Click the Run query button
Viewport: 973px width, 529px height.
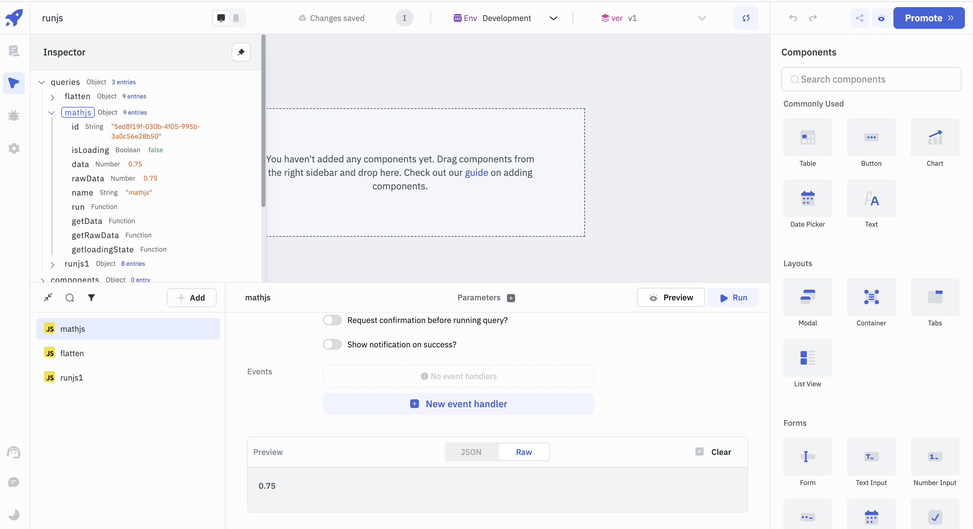coord(733,297)
